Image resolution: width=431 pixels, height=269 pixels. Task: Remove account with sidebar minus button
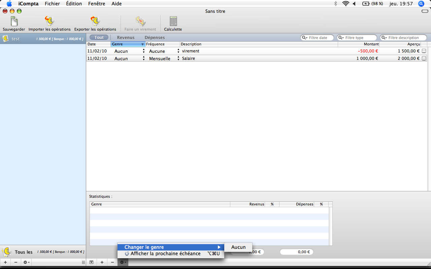(x=15, y=262)
